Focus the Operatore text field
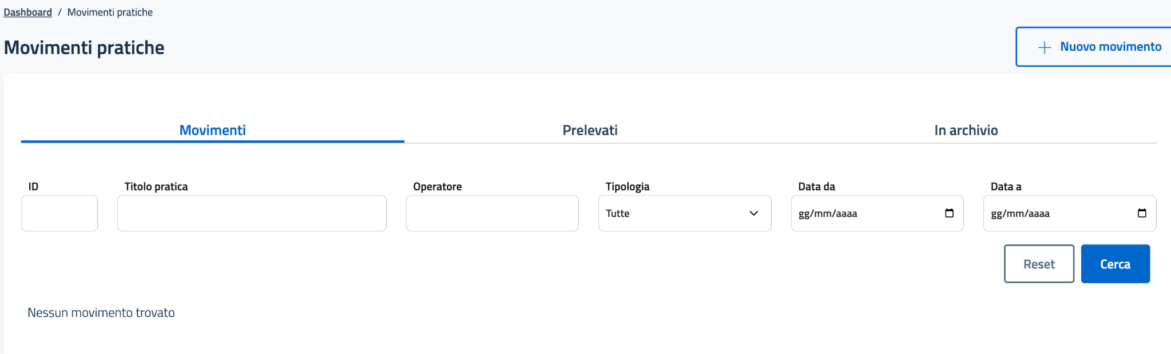This screenshot has width=1171, height=354. point(492,214)
